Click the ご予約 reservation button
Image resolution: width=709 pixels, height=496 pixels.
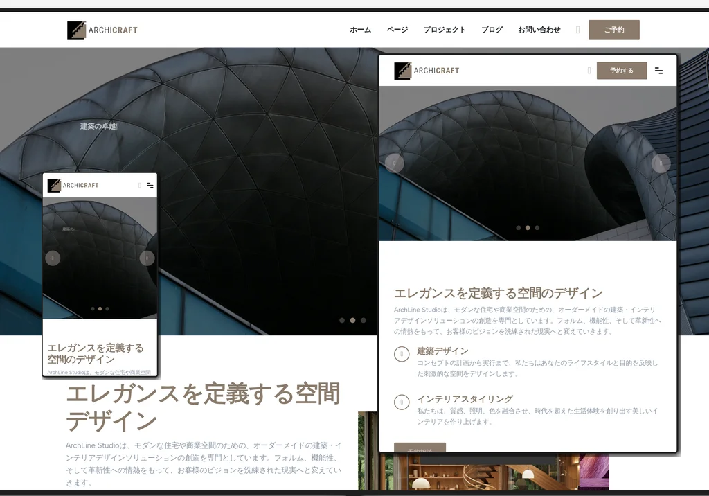click(x=613, y=30)
